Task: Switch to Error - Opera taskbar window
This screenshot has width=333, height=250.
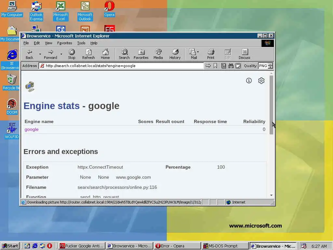Action: point(177,246)
